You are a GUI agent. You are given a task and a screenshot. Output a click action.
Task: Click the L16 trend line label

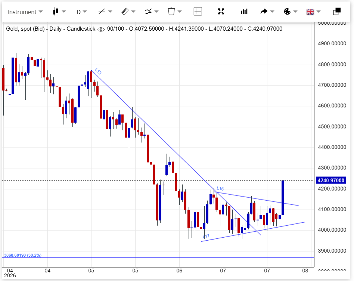[220, 189]
